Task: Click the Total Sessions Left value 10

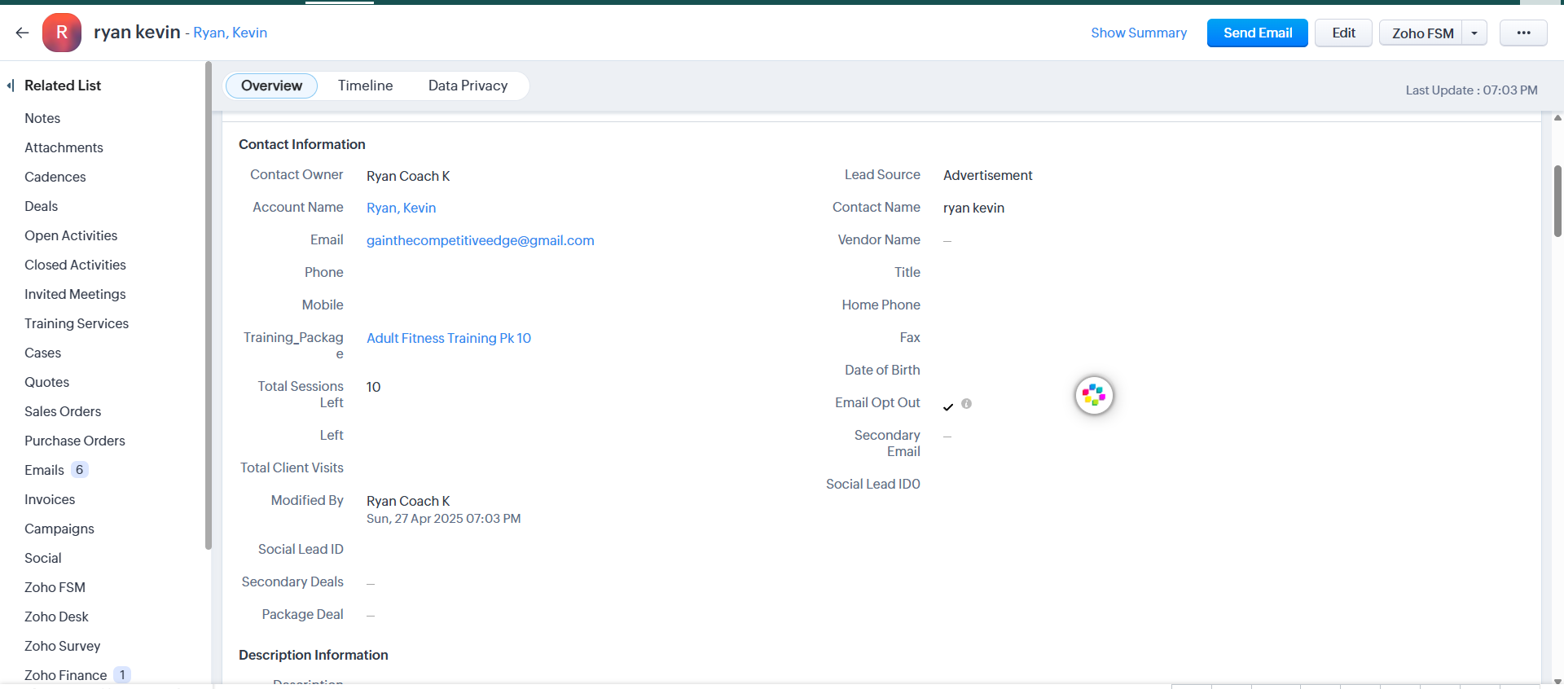Action: click(373, 387)
